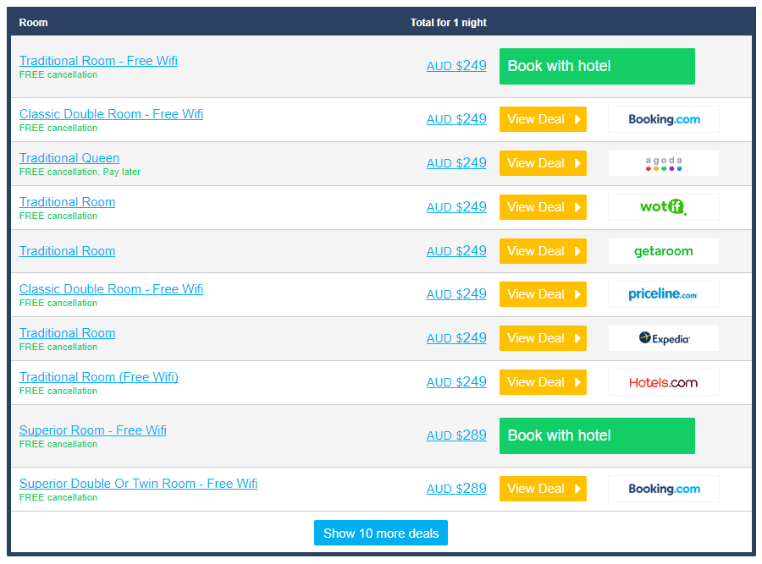Click the Booking.com logo beside Superior Double Or Twin
762x564 pixels.
point(663,489)
